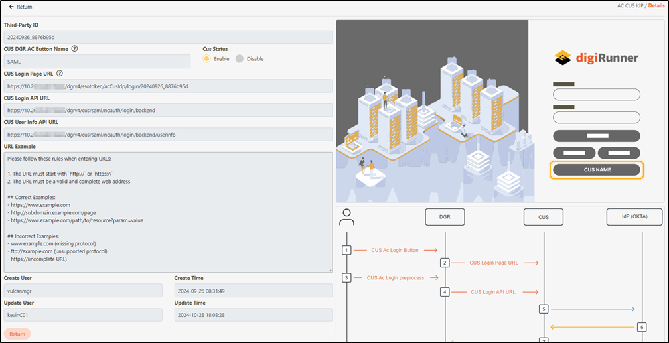Viewport: 669px width, 343px height.
Task: Click the back arrow icon beside Return
Action: (11, 7)
